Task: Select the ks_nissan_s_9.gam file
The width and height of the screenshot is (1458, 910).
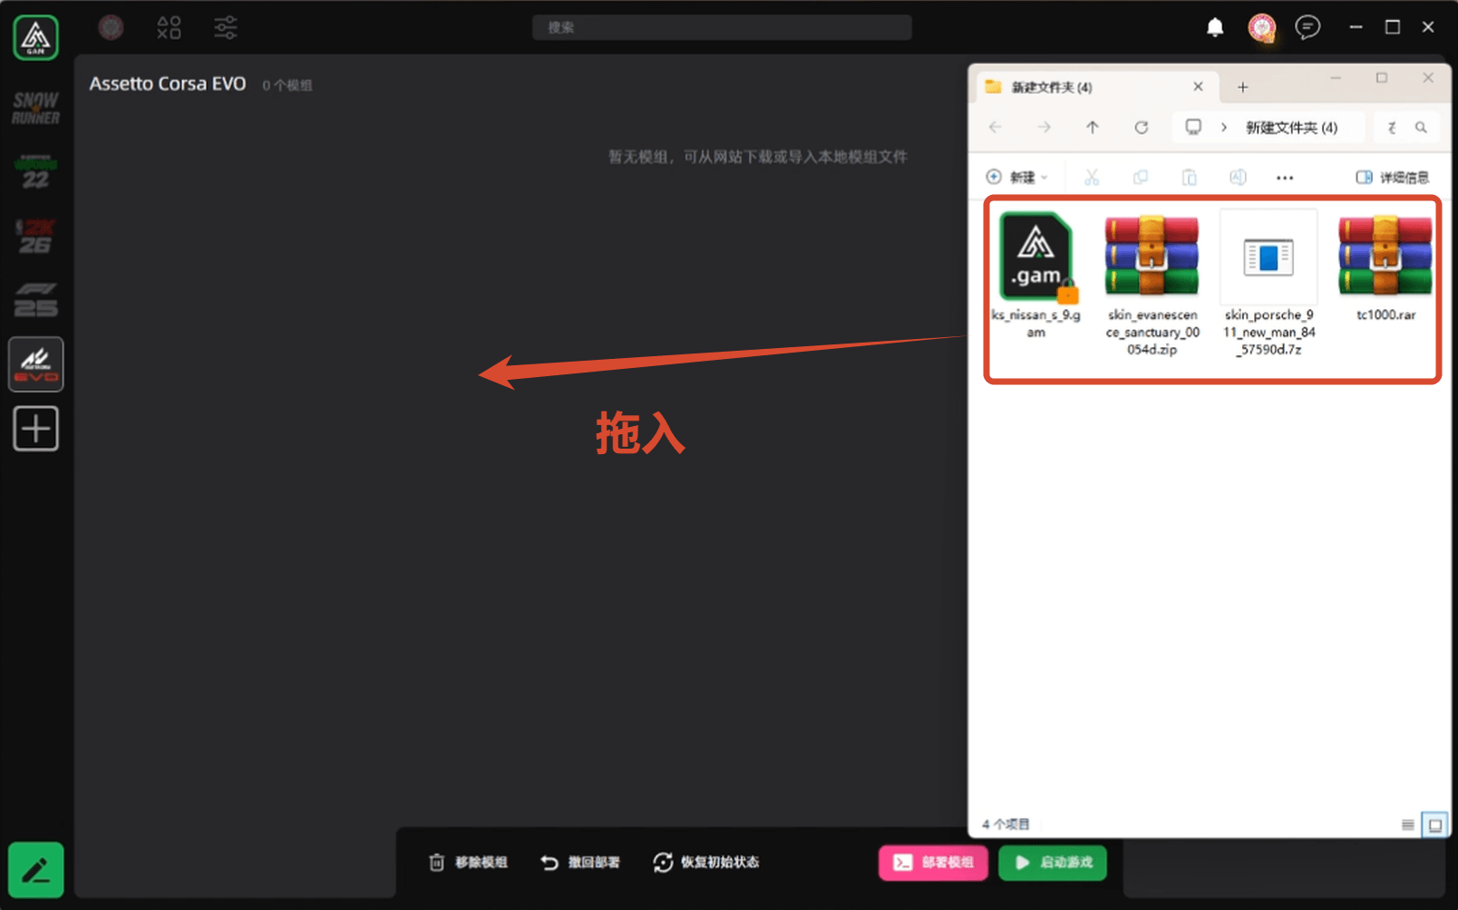Action: pos(1035,275)
